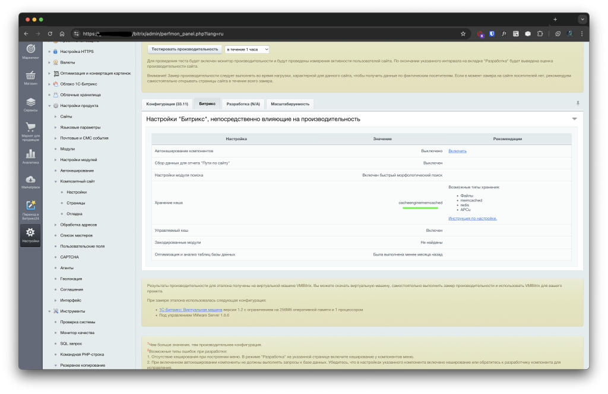
Task: Switch to the Масштабируемость tab
Action: click(290, 104)
